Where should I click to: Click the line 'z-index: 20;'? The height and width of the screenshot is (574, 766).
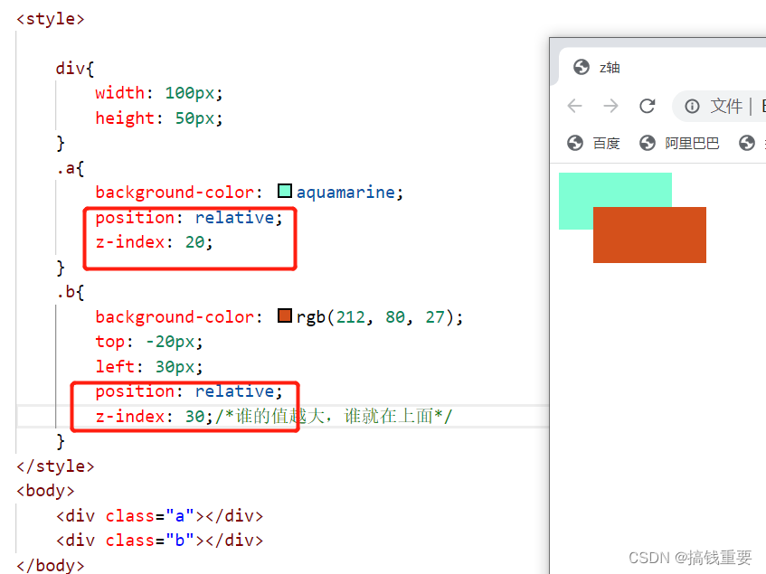pyautogui.click(x=154, y=242)
